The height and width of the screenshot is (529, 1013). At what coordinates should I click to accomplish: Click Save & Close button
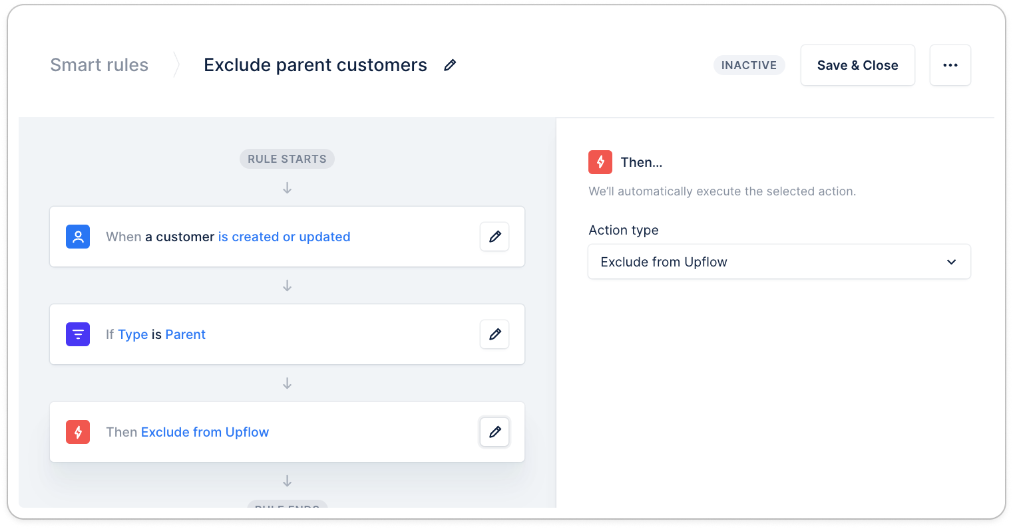point(857,65)
